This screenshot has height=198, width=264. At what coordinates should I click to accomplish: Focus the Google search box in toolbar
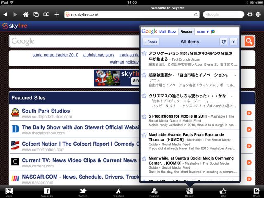(x=224, y=14)
